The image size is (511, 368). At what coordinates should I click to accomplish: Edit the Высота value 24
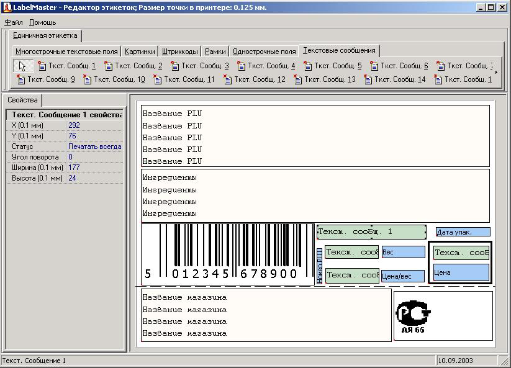[x=95, y=178]
